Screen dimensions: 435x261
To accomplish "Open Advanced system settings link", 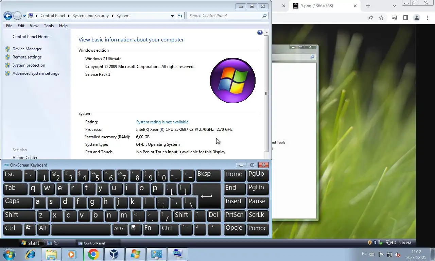I will [x=36, y=73].
